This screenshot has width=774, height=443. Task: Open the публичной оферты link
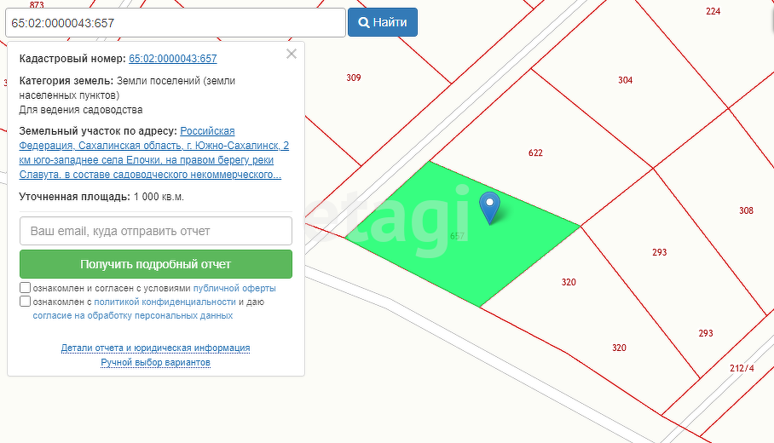[x=234, y=289]
